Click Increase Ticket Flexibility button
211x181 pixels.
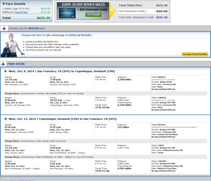click(x=195, y=54)
